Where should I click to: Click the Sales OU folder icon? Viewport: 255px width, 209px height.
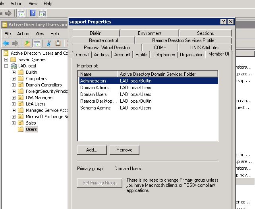[21, 123]
